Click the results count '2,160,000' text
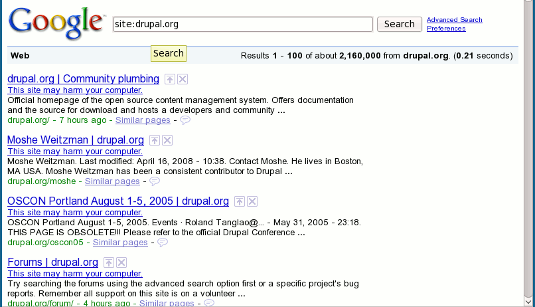Screen dimensions: 535x307 pyautogui.click(x=360, y=56)
